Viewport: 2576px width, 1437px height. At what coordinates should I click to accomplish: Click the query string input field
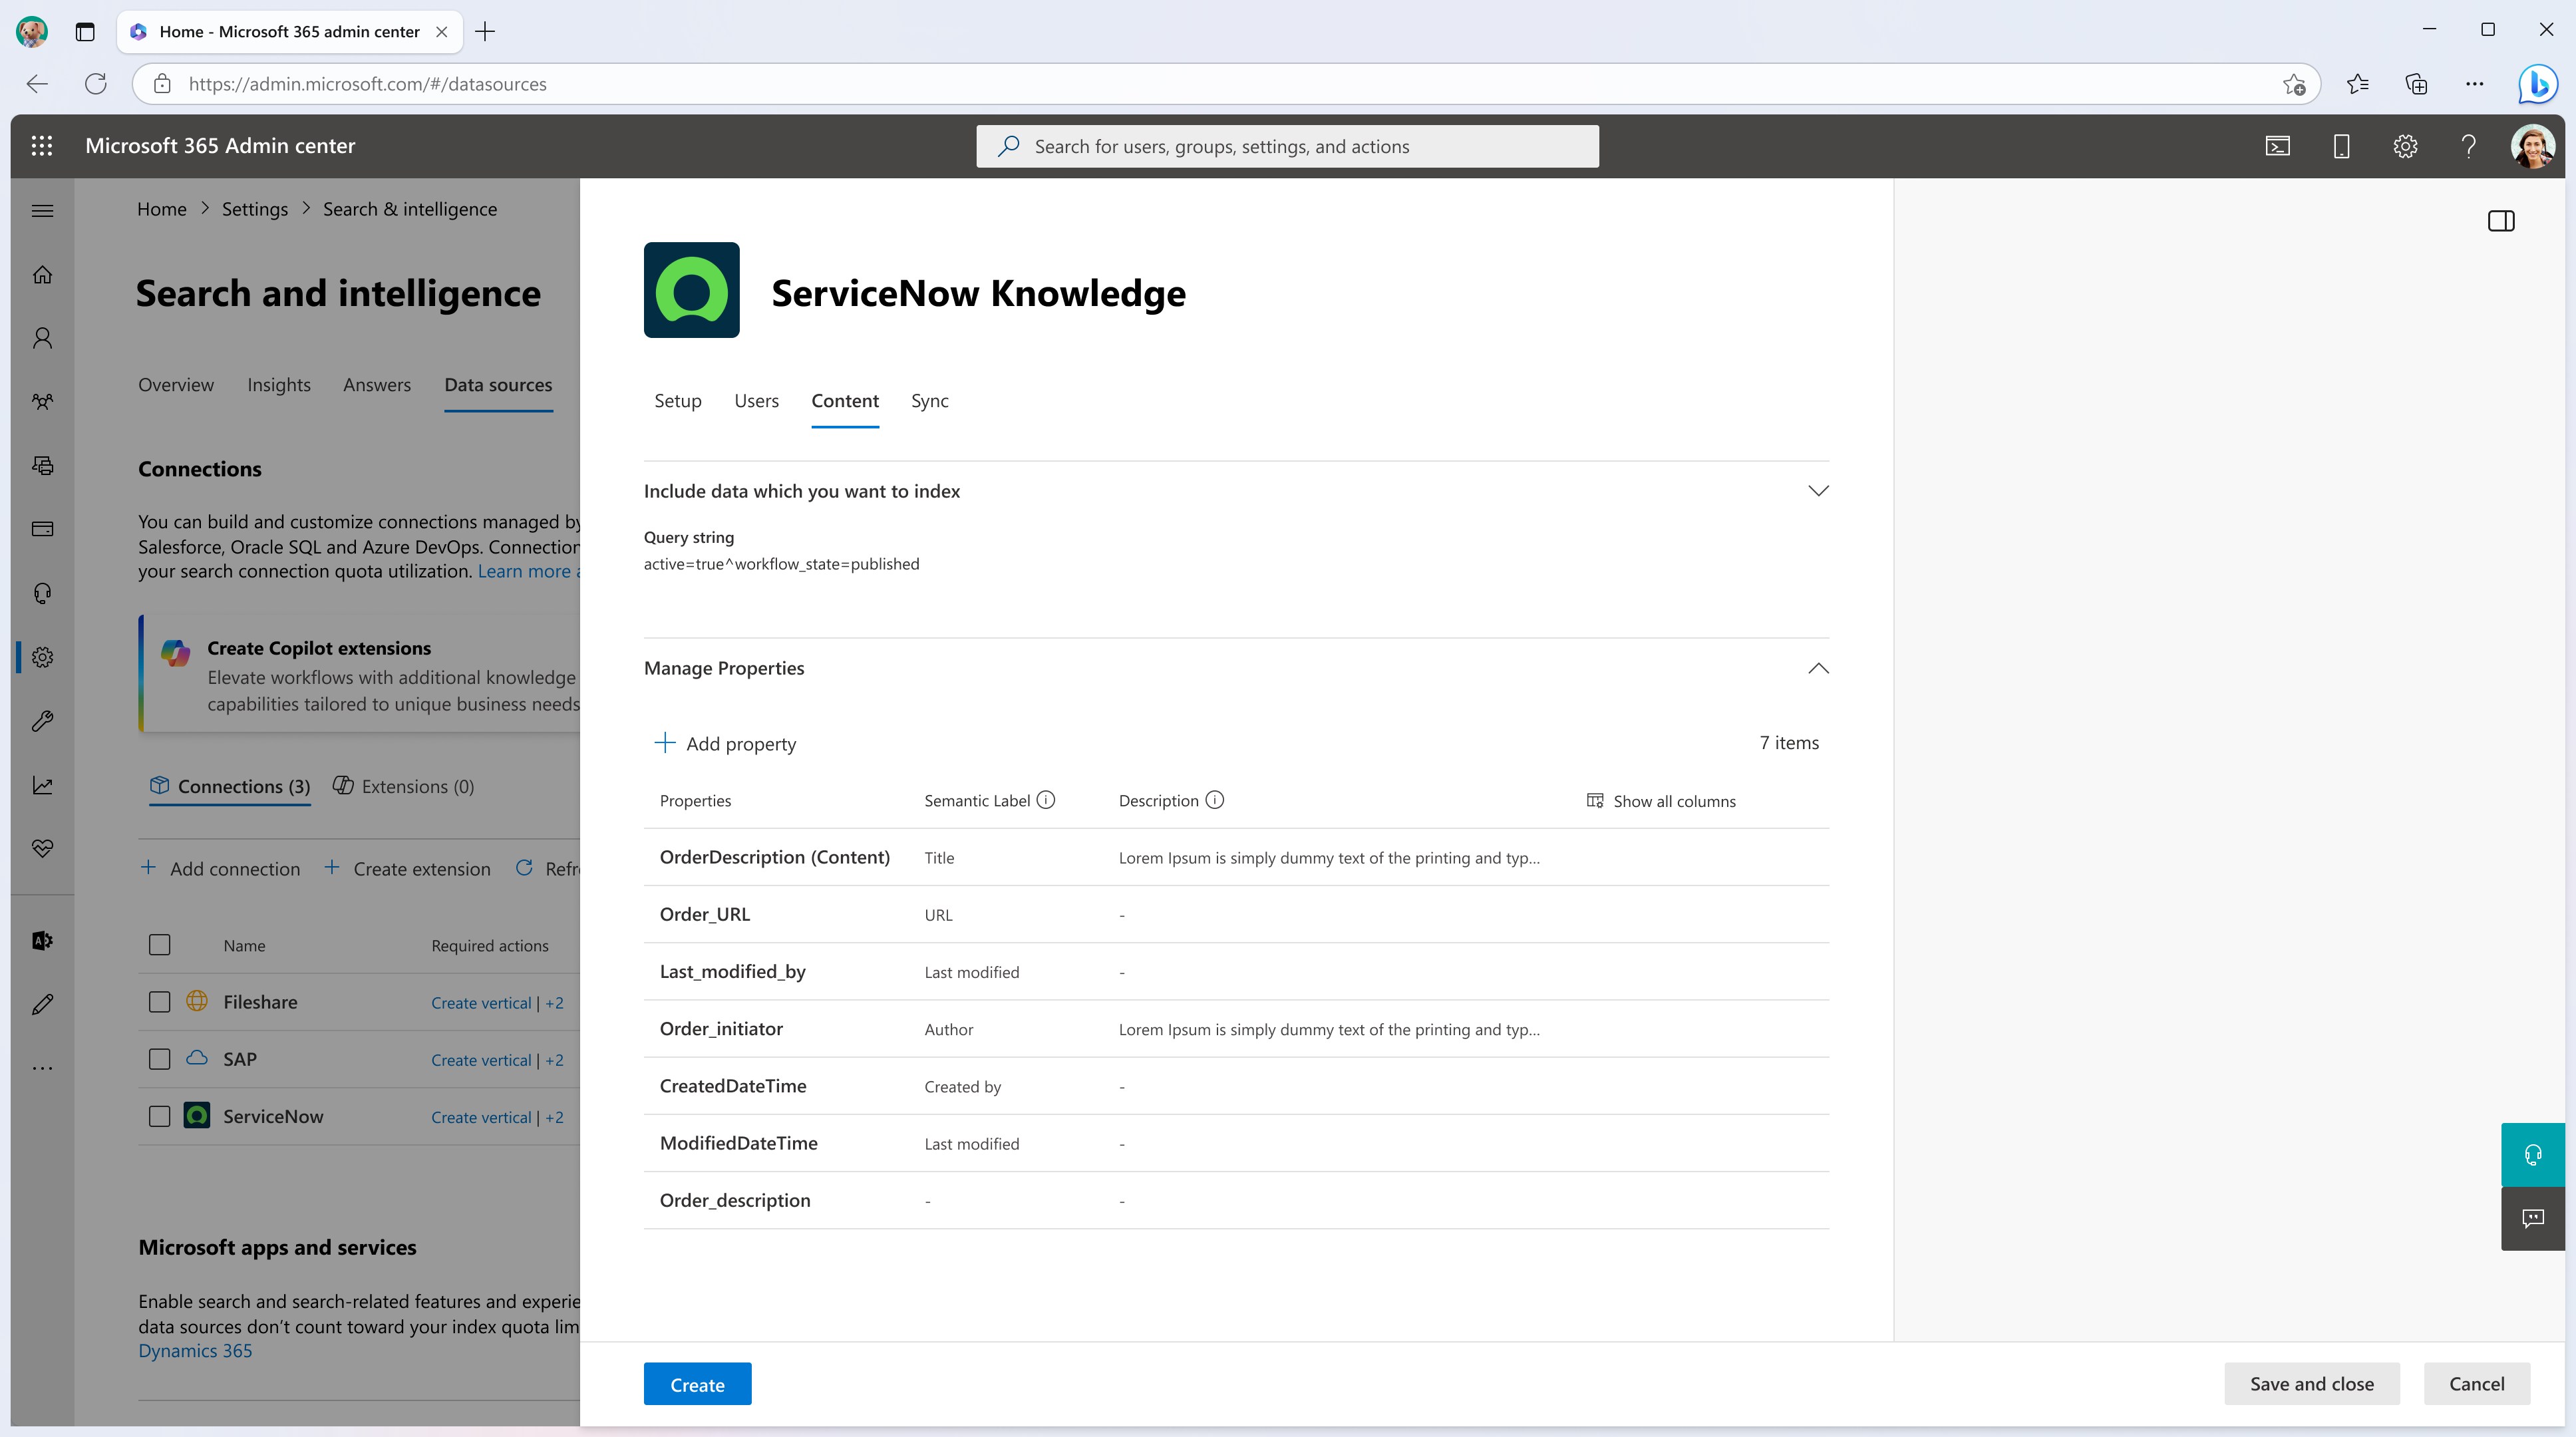tap(780, 563)
